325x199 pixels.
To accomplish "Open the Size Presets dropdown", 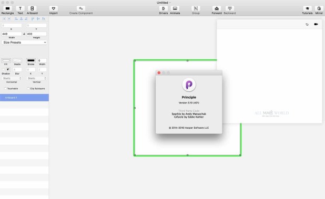I will point(24,42).
